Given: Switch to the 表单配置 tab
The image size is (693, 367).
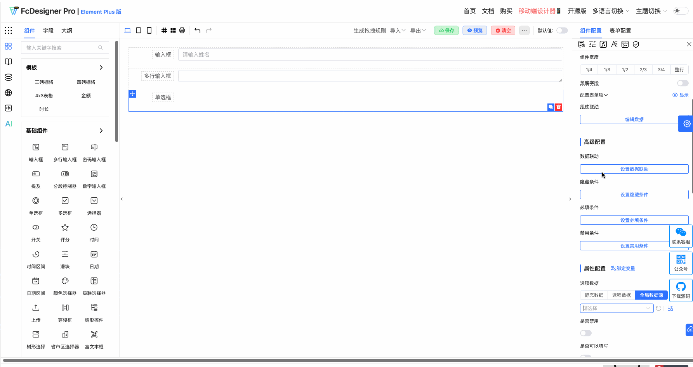Looking at the screenshot, I should pos(620,31).
